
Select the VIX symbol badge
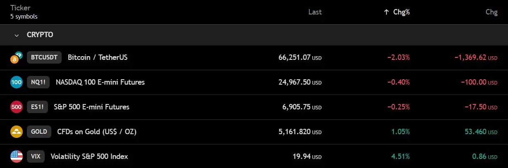coord(36,156)
